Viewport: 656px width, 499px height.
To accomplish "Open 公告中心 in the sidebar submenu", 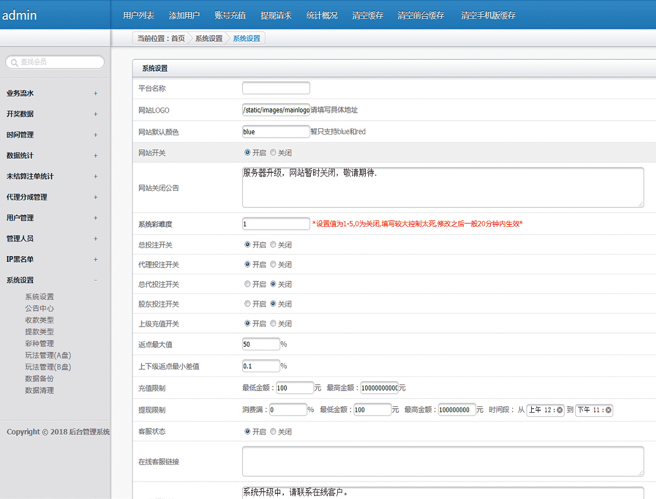I will pos(39,308).
